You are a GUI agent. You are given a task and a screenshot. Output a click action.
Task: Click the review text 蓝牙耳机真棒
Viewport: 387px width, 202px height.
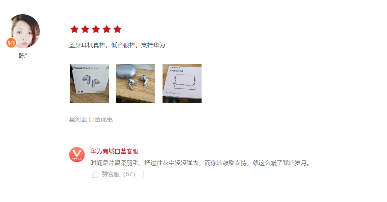(x=87, y=45)
